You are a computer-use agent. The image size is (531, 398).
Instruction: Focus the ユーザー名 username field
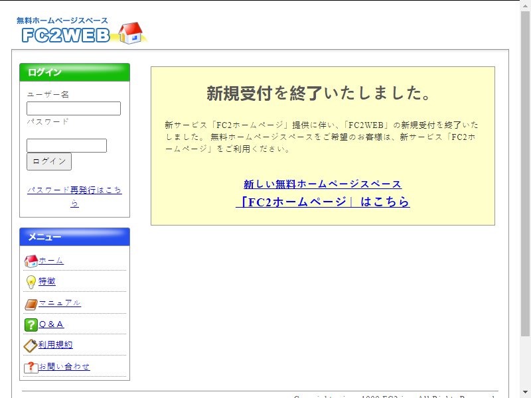(74, 108)
